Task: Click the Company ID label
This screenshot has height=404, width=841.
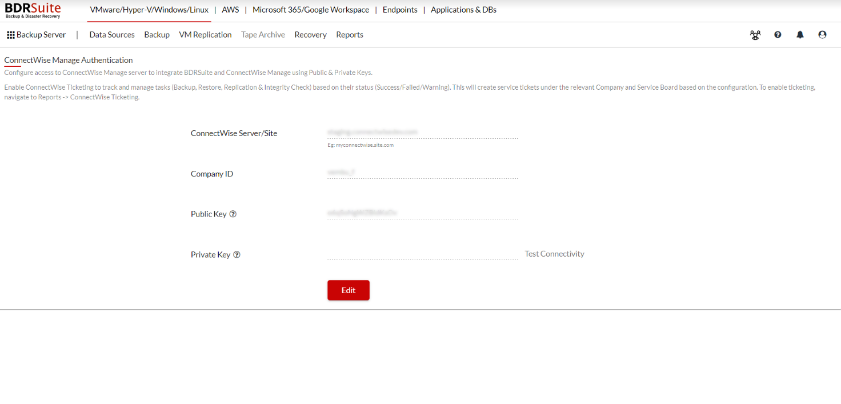Action: coord(212,174)
